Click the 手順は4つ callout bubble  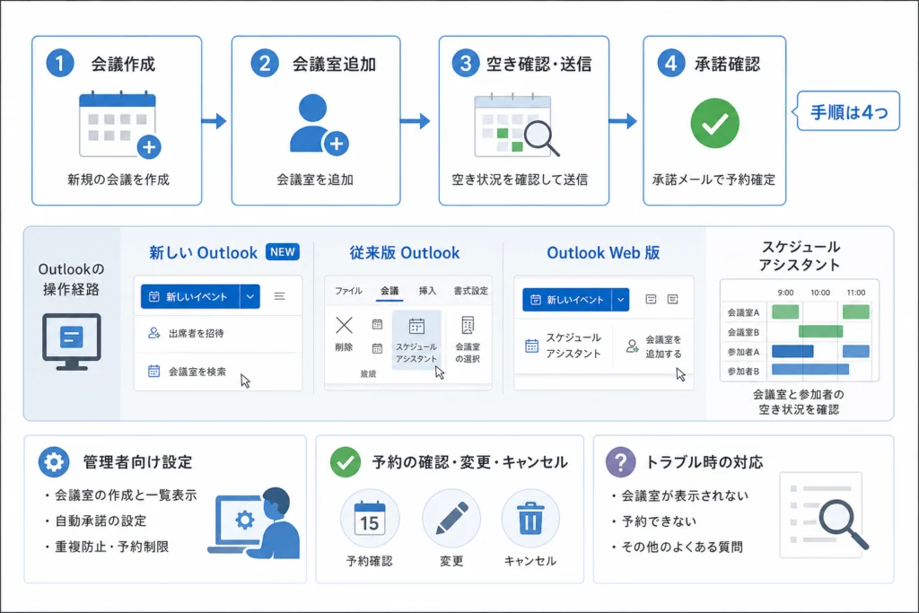click(848, 111)
